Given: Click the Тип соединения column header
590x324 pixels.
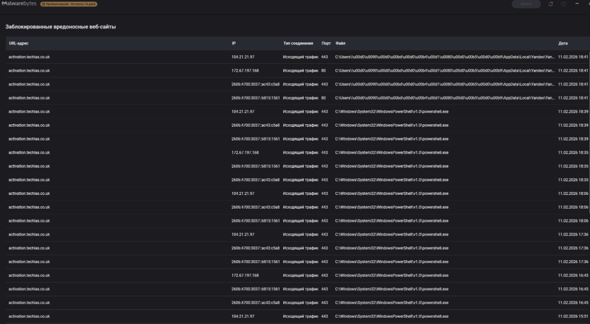Looking at the screenshot, I should click(298, 43).
